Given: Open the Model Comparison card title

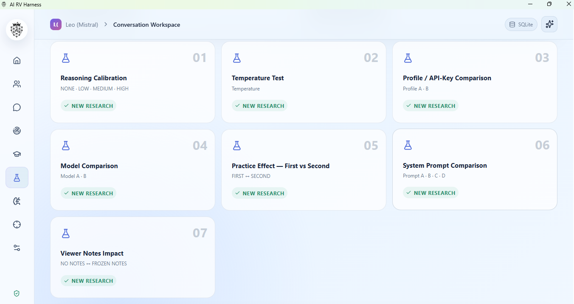Looking at the screenshot, I should 89,166.
